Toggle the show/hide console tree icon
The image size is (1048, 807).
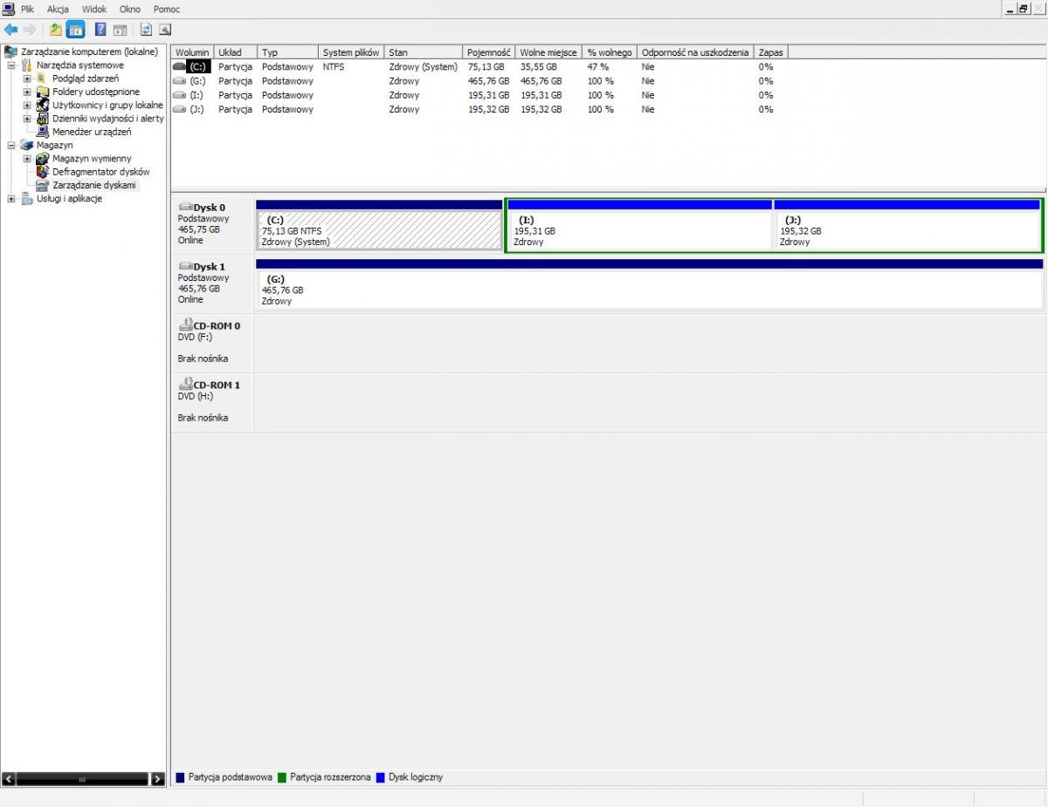click(75, 30)
